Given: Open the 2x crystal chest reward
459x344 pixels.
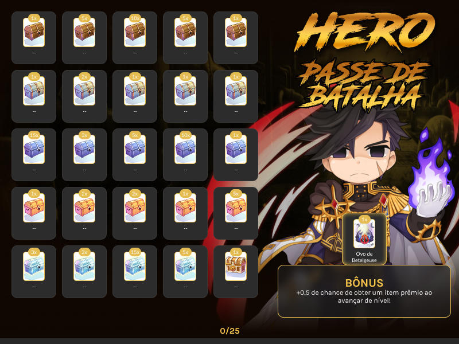Looking at the screenshot, I should [x=84, y=272].
